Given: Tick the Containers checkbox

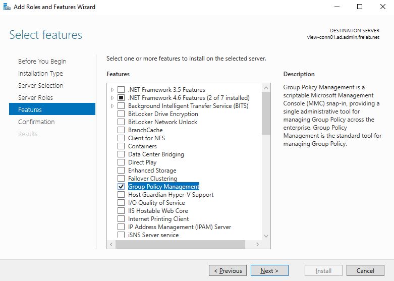Looking at the screenshot, I should [x=121, y=146].
